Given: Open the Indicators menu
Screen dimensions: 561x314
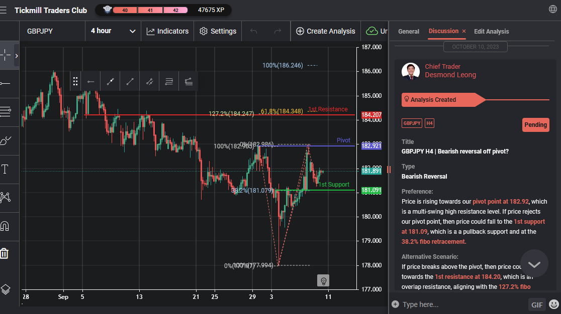Looking at the screenshot, I should 167,31.
